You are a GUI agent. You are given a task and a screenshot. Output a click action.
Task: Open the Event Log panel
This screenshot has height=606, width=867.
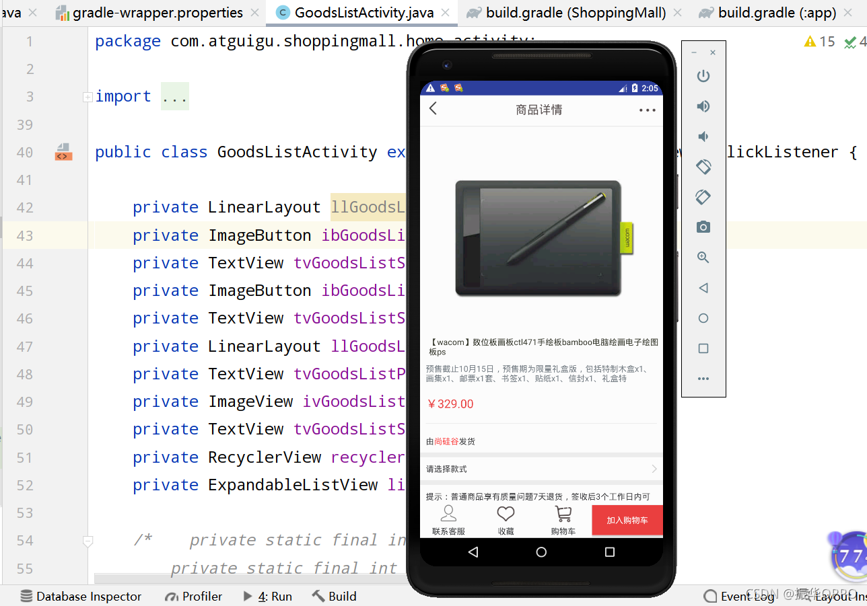(x=738, y=597)
